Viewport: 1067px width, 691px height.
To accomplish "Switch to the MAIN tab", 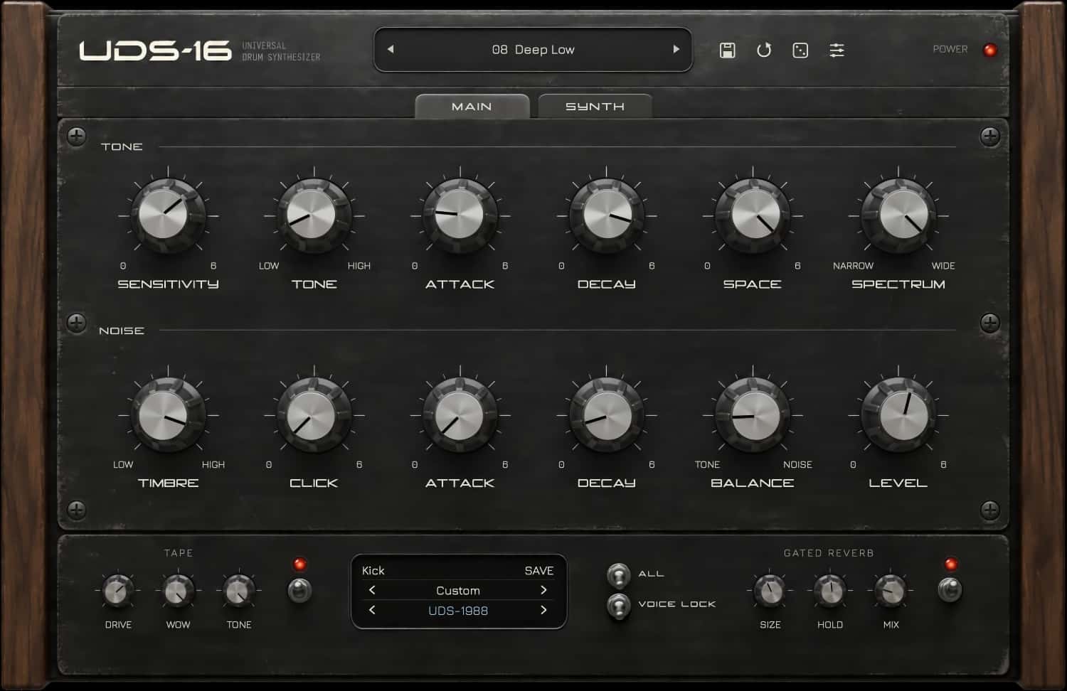I will click(472, 106).
